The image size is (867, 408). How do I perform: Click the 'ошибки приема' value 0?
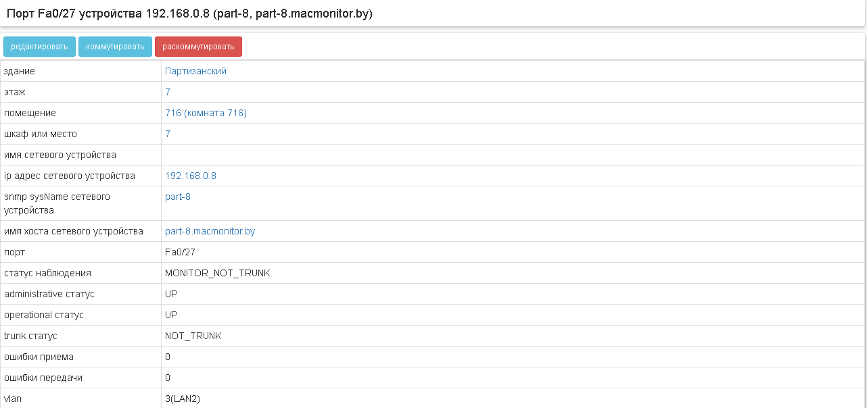pos(168,357)
